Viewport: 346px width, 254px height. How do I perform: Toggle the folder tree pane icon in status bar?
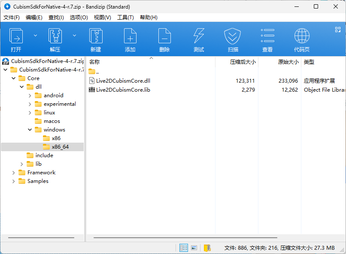[207, 248]
